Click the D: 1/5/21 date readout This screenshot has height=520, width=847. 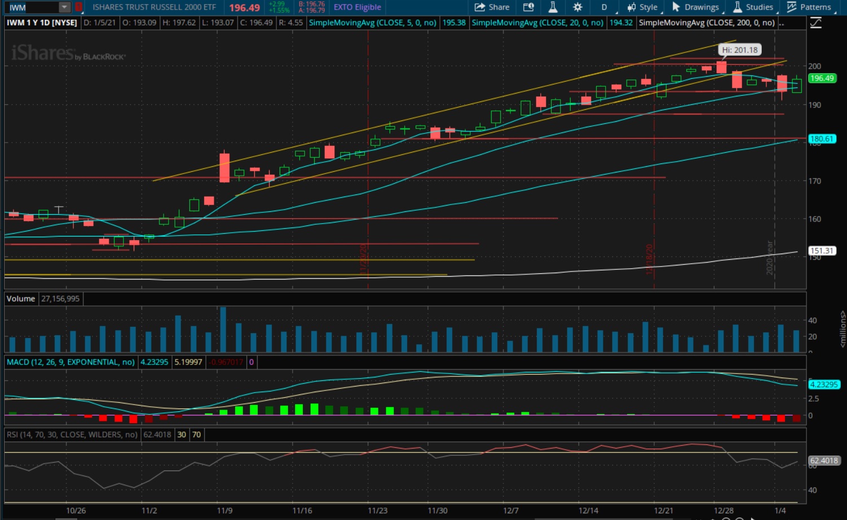click(100, 23)
